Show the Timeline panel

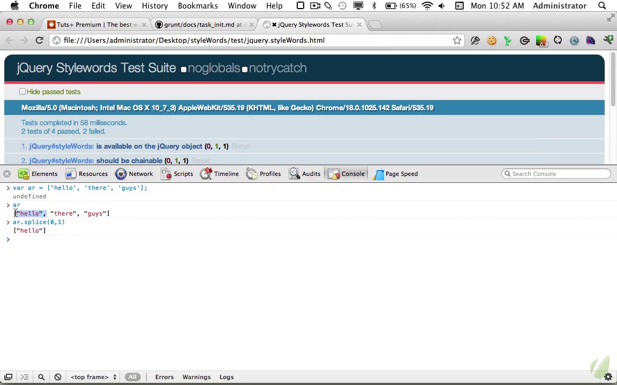click(219, 174)
